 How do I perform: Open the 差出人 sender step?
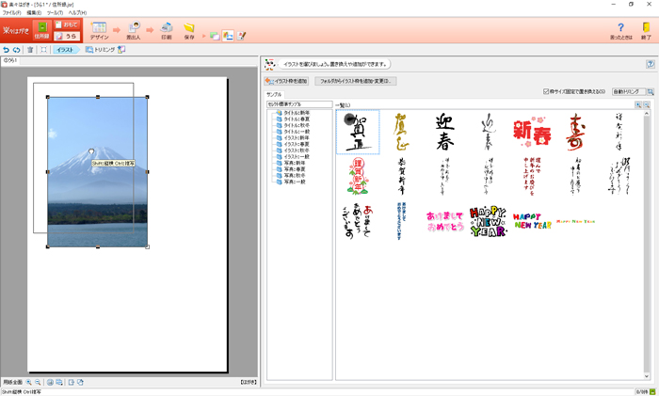[135, 31]
